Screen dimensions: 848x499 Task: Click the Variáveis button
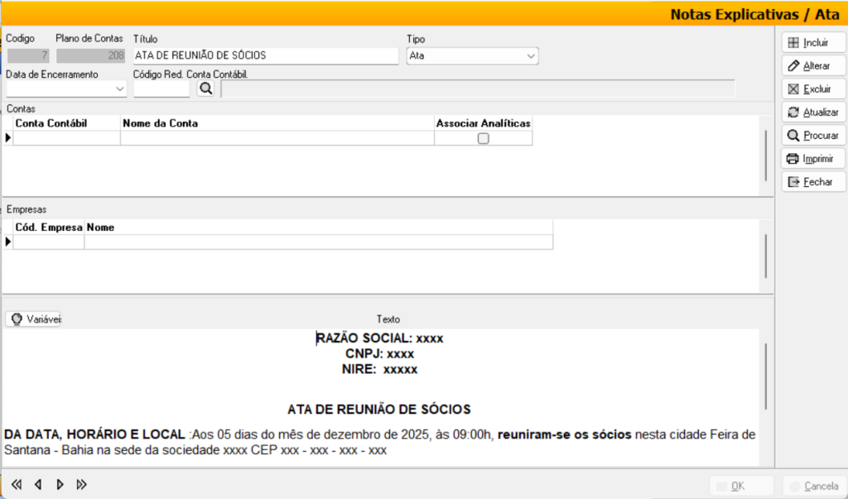34,319
